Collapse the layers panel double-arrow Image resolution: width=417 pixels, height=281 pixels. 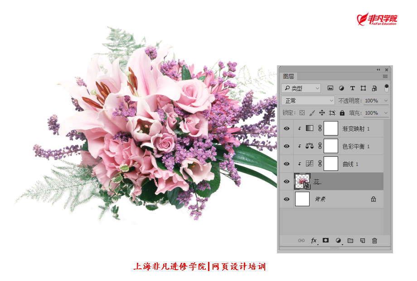tap(378, 70)
